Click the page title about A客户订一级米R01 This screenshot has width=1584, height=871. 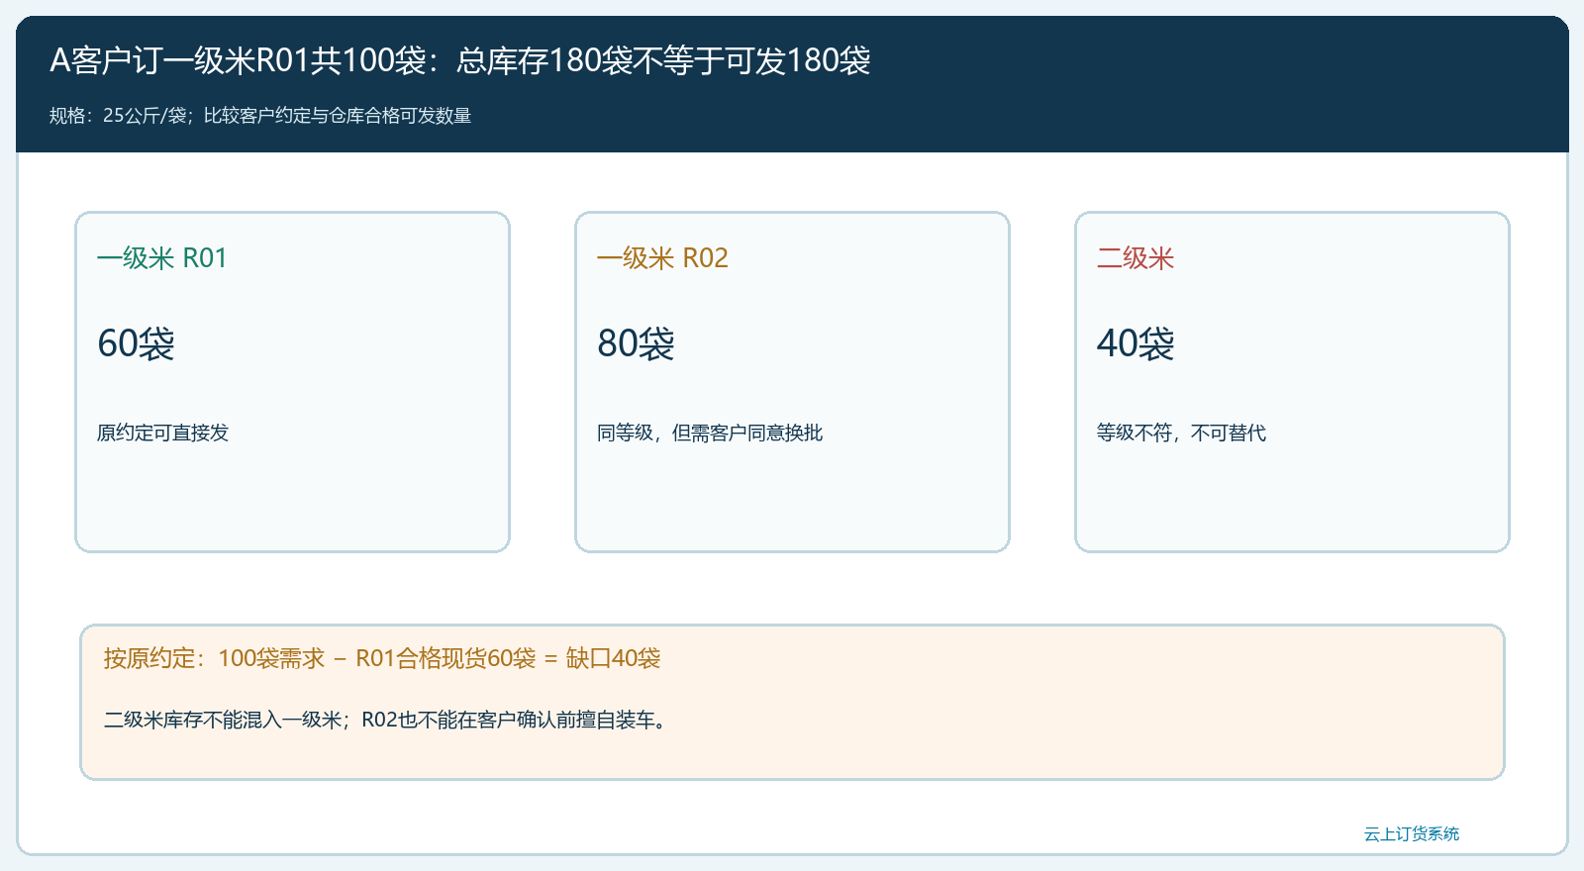pos(460,60)
